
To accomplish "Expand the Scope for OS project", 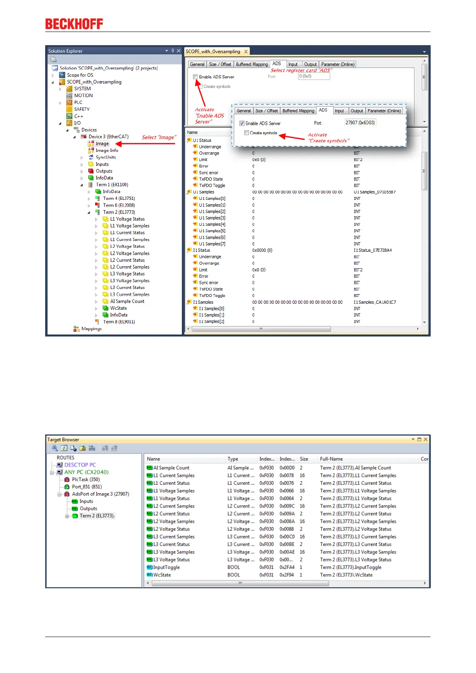I will (x=53, y=75).
